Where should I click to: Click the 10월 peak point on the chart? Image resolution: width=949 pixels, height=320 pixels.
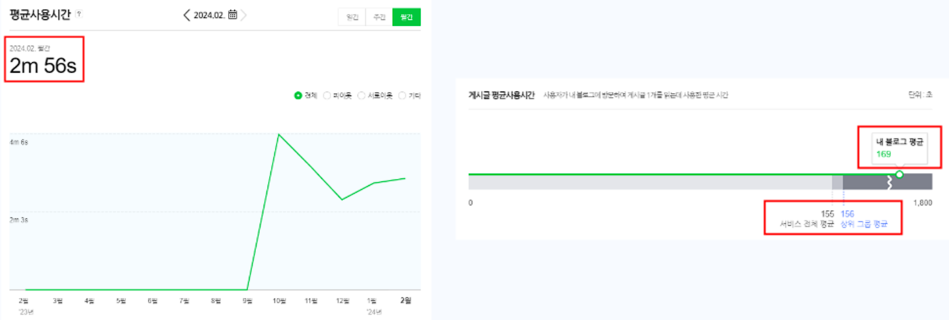click(x=279, y=134)
